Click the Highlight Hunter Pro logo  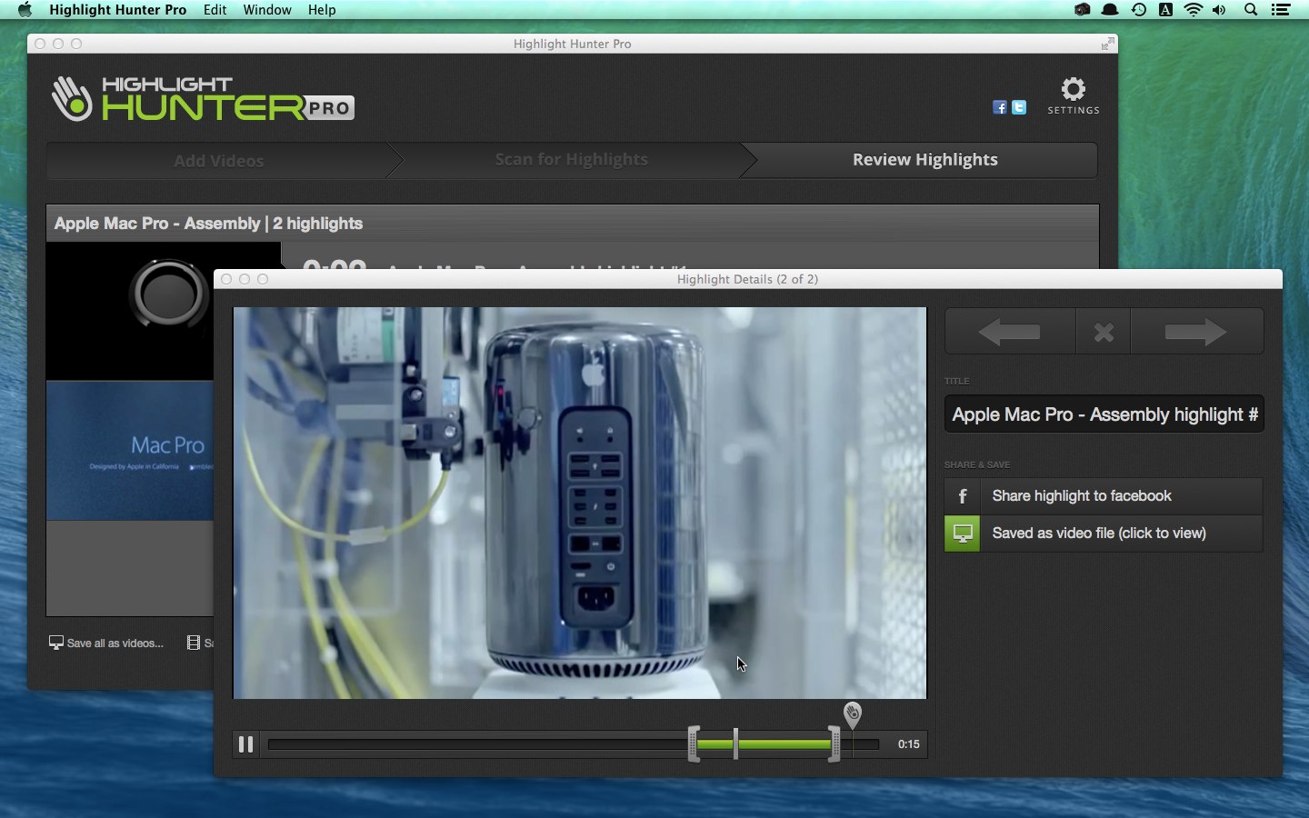tap(203, 98)
